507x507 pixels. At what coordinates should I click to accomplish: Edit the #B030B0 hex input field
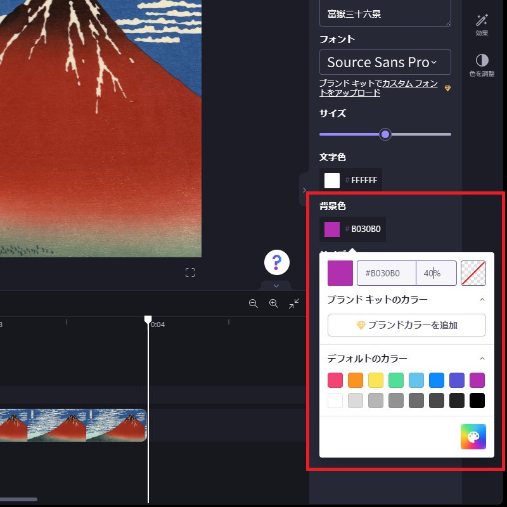pos(386,273)
